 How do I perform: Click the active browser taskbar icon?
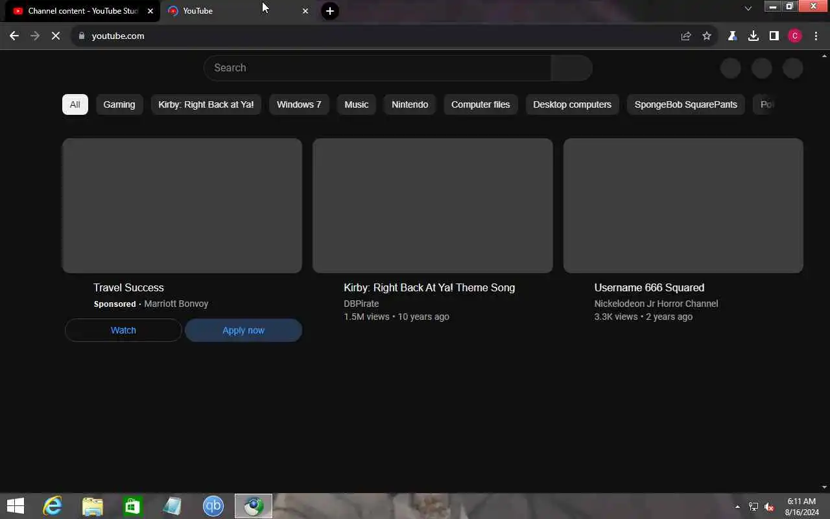coord(254,506)
